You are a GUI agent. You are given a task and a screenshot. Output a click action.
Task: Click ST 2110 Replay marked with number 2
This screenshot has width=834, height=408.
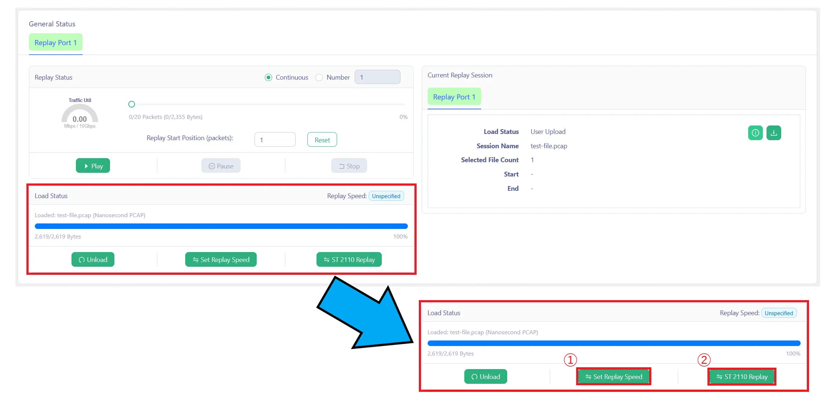(x=742, y=376)
